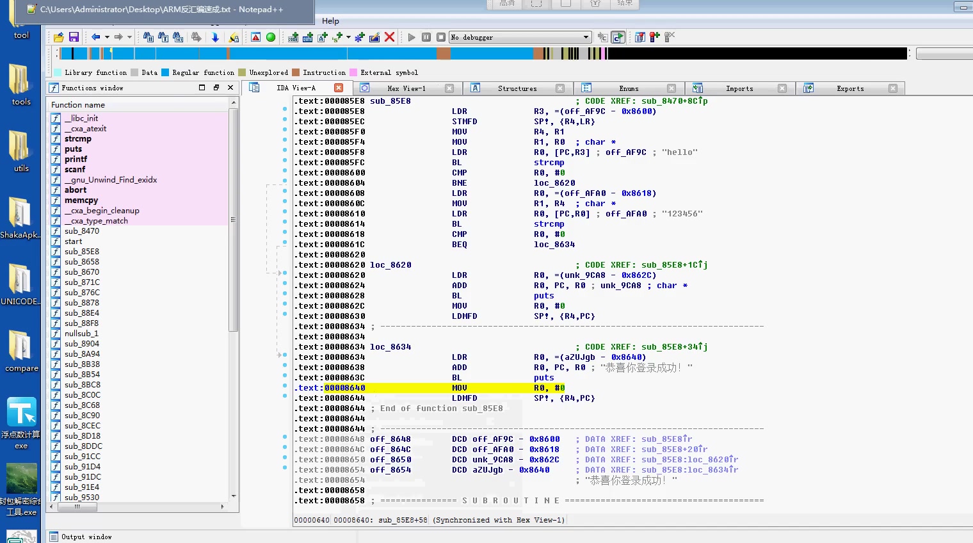The width and height of the screenshot is (973, 543).
Task: Expand the forward navigation history arrow
Action: (x=129, y=38)
